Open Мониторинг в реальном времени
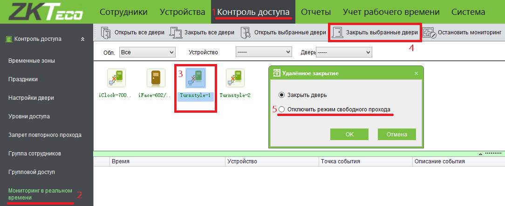 click(x=40, y=194)
